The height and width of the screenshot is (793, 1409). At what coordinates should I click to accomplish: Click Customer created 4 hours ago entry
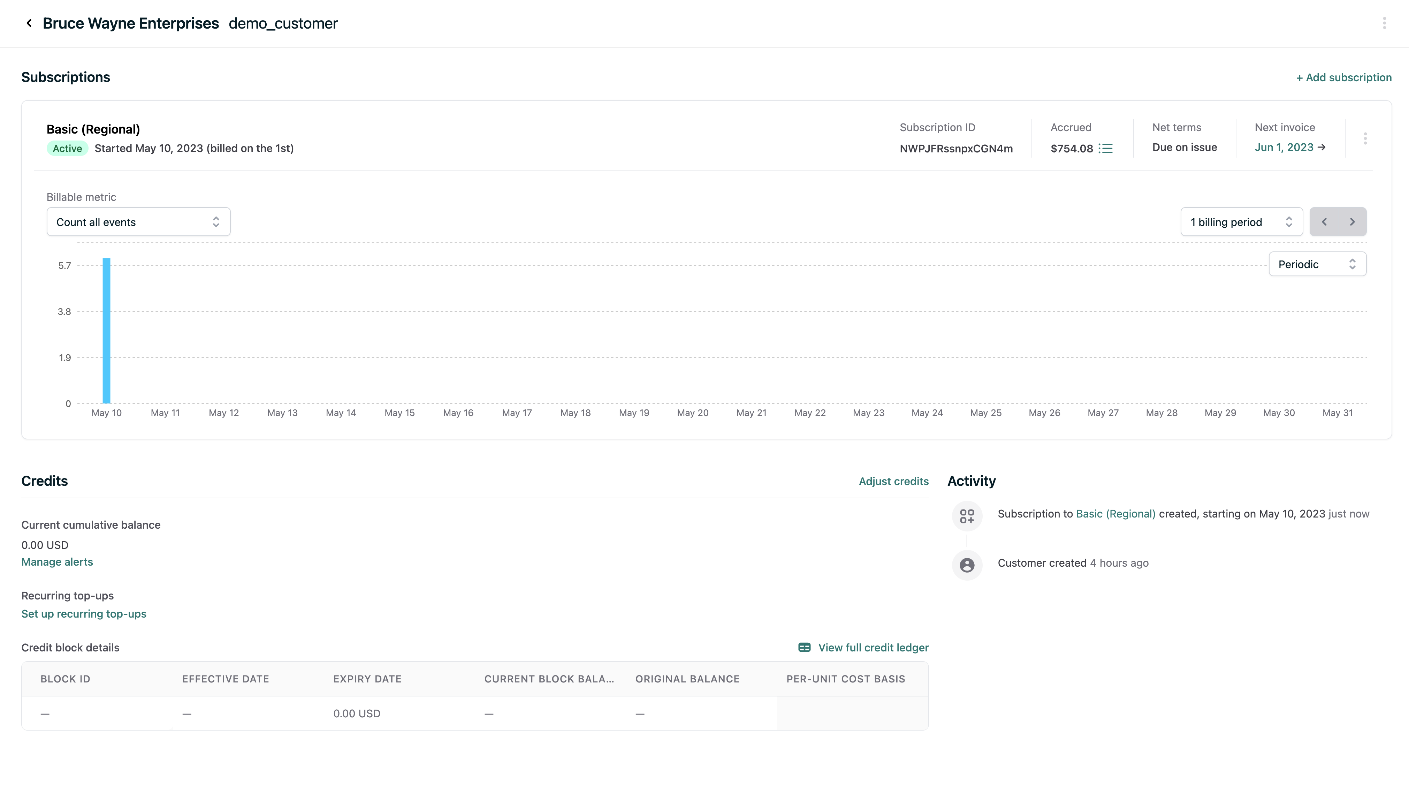[1073, 563]
